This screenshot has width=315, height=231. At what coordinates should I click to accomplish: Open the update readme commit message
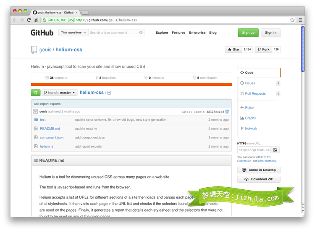click(86, 128)
